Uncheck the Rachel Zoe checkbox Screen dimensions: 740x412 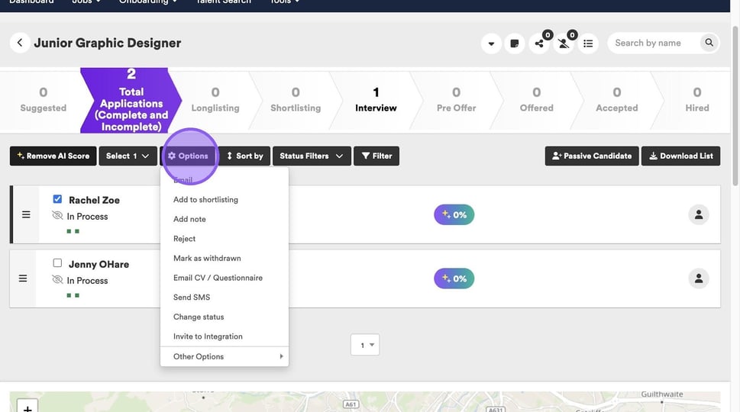pos(57,199)
